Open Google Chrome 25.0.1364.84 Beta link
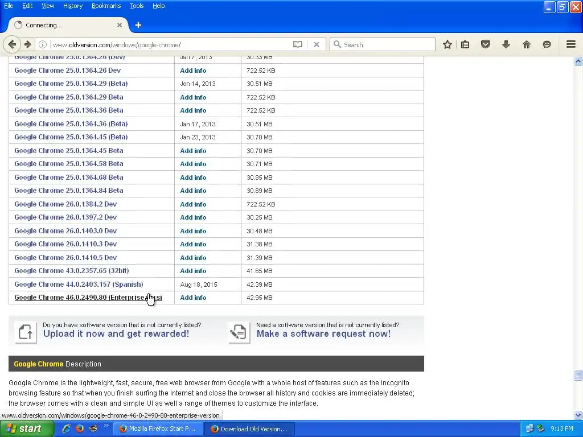Viewport: 583px width, 437px height. (69, 191)
